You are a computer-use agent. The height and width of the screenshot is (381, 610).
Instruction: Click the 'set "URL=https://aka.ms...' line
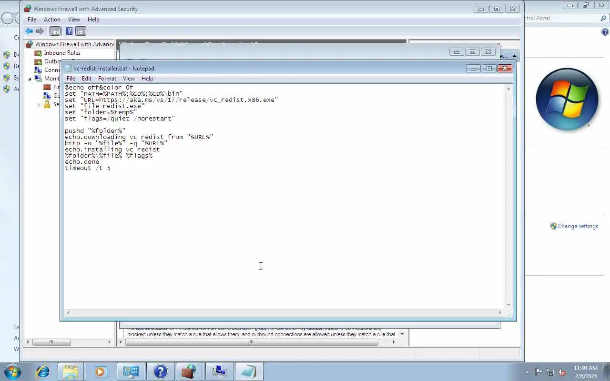pos(171,100)
